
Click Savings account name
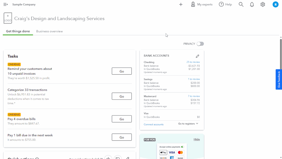(x=148, y=79)
